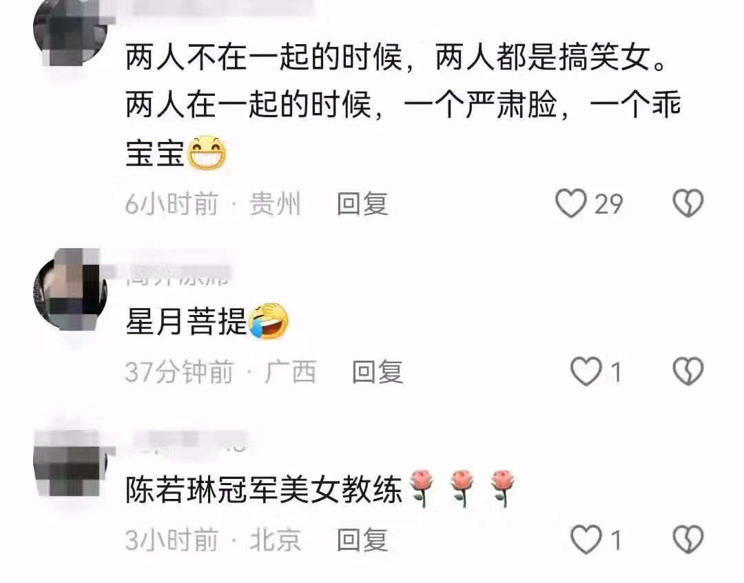
Task: Dislike the 陈若琳冠军美女教练 comment
Action: [688, 540]
